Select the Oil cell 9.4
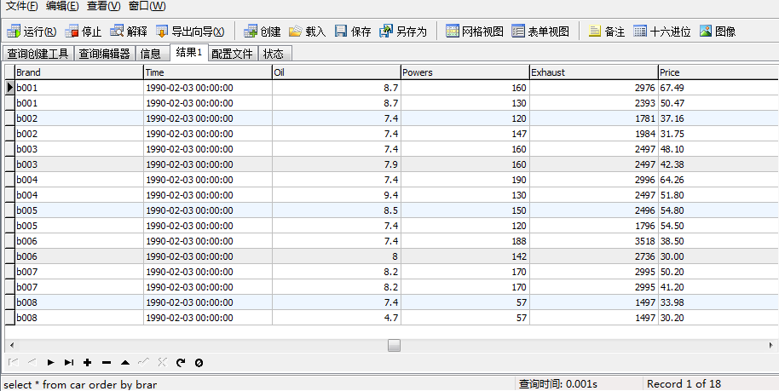 (x=337, y=195)
